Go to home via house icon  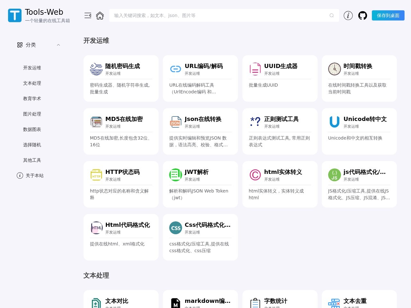click(100, 15)
